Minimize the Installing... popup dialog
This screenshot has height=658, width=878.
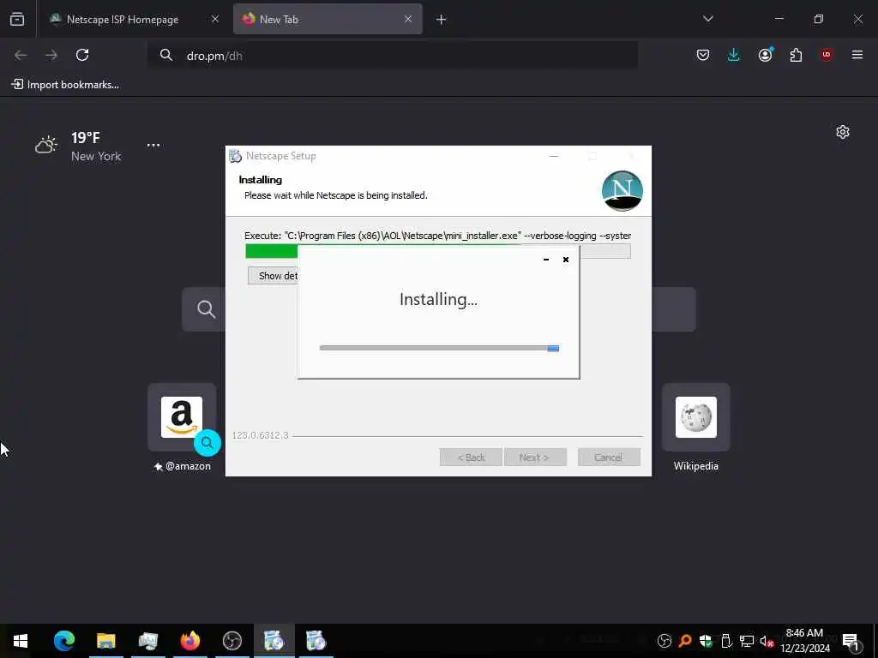tap(546, 260)
